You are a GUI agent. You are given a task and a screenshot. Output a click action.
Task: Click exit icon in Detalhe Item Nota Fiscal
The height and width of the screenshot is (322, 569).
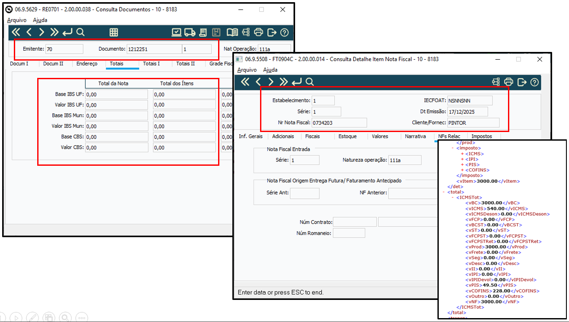[x=522, y=82]
